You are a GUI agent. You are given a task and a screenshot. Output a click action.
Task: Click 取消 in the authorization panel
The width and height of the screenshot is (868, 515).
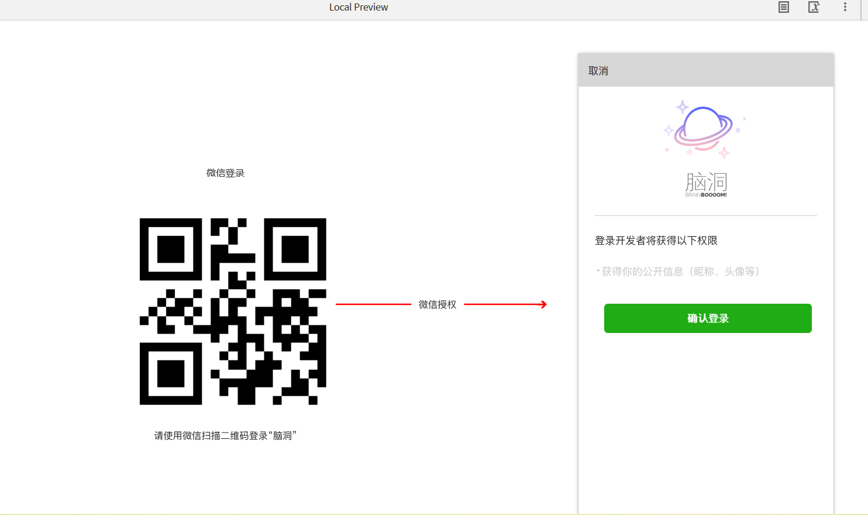pyautogui.click(x=598, y=71)
